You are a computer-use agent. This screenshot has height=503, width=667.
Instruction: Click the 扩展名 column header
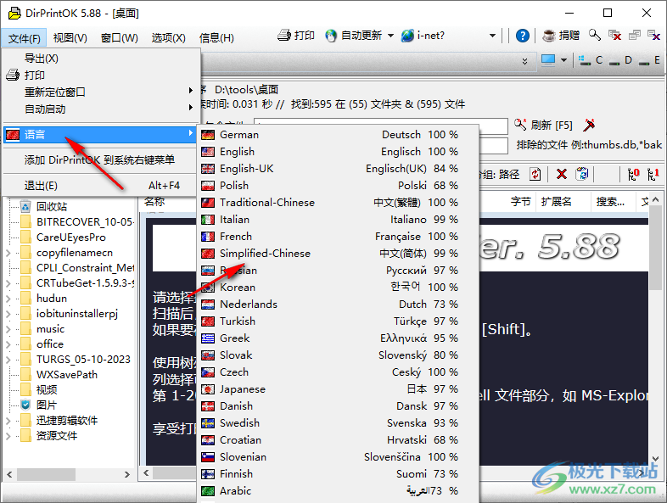(x=556, y=202)
